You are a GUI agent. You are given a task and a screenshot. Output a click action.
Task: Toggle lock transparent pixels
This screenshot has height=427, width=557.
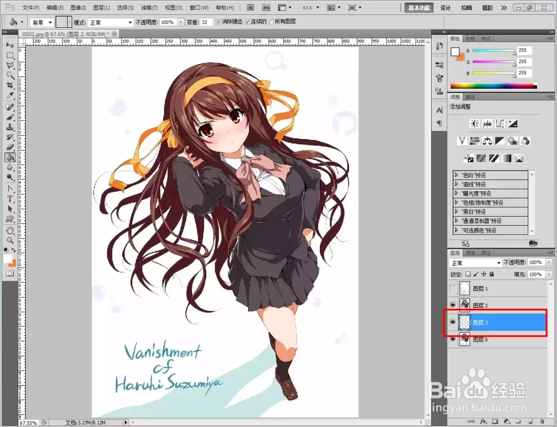point(468,274)
